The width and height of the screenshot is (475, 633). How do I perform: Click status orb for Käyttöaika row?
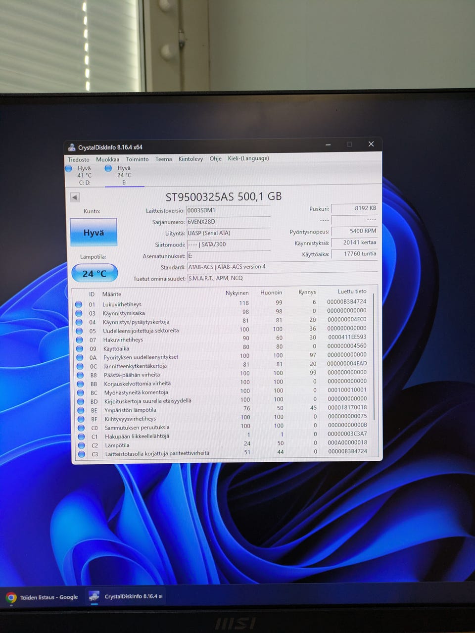tap(79, 348)
